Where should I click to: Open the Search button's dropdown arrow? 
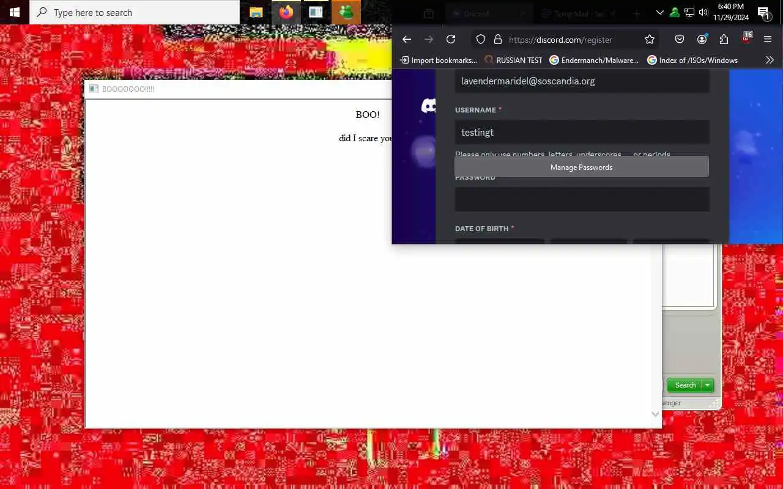click(x=708, y=385)
